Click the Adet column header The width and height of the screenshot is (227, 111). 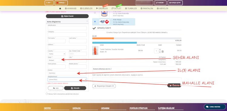160,45
